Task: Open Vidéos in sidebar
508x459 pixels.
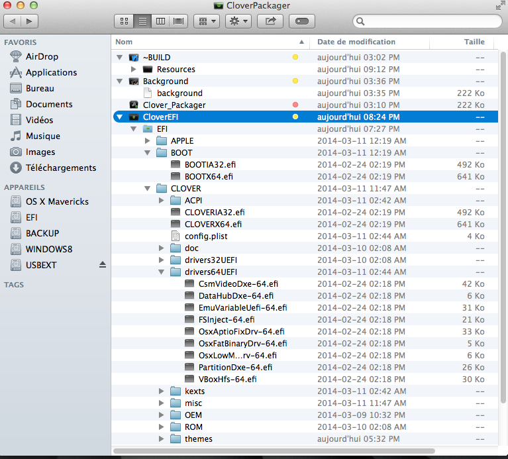Action: 31,120
